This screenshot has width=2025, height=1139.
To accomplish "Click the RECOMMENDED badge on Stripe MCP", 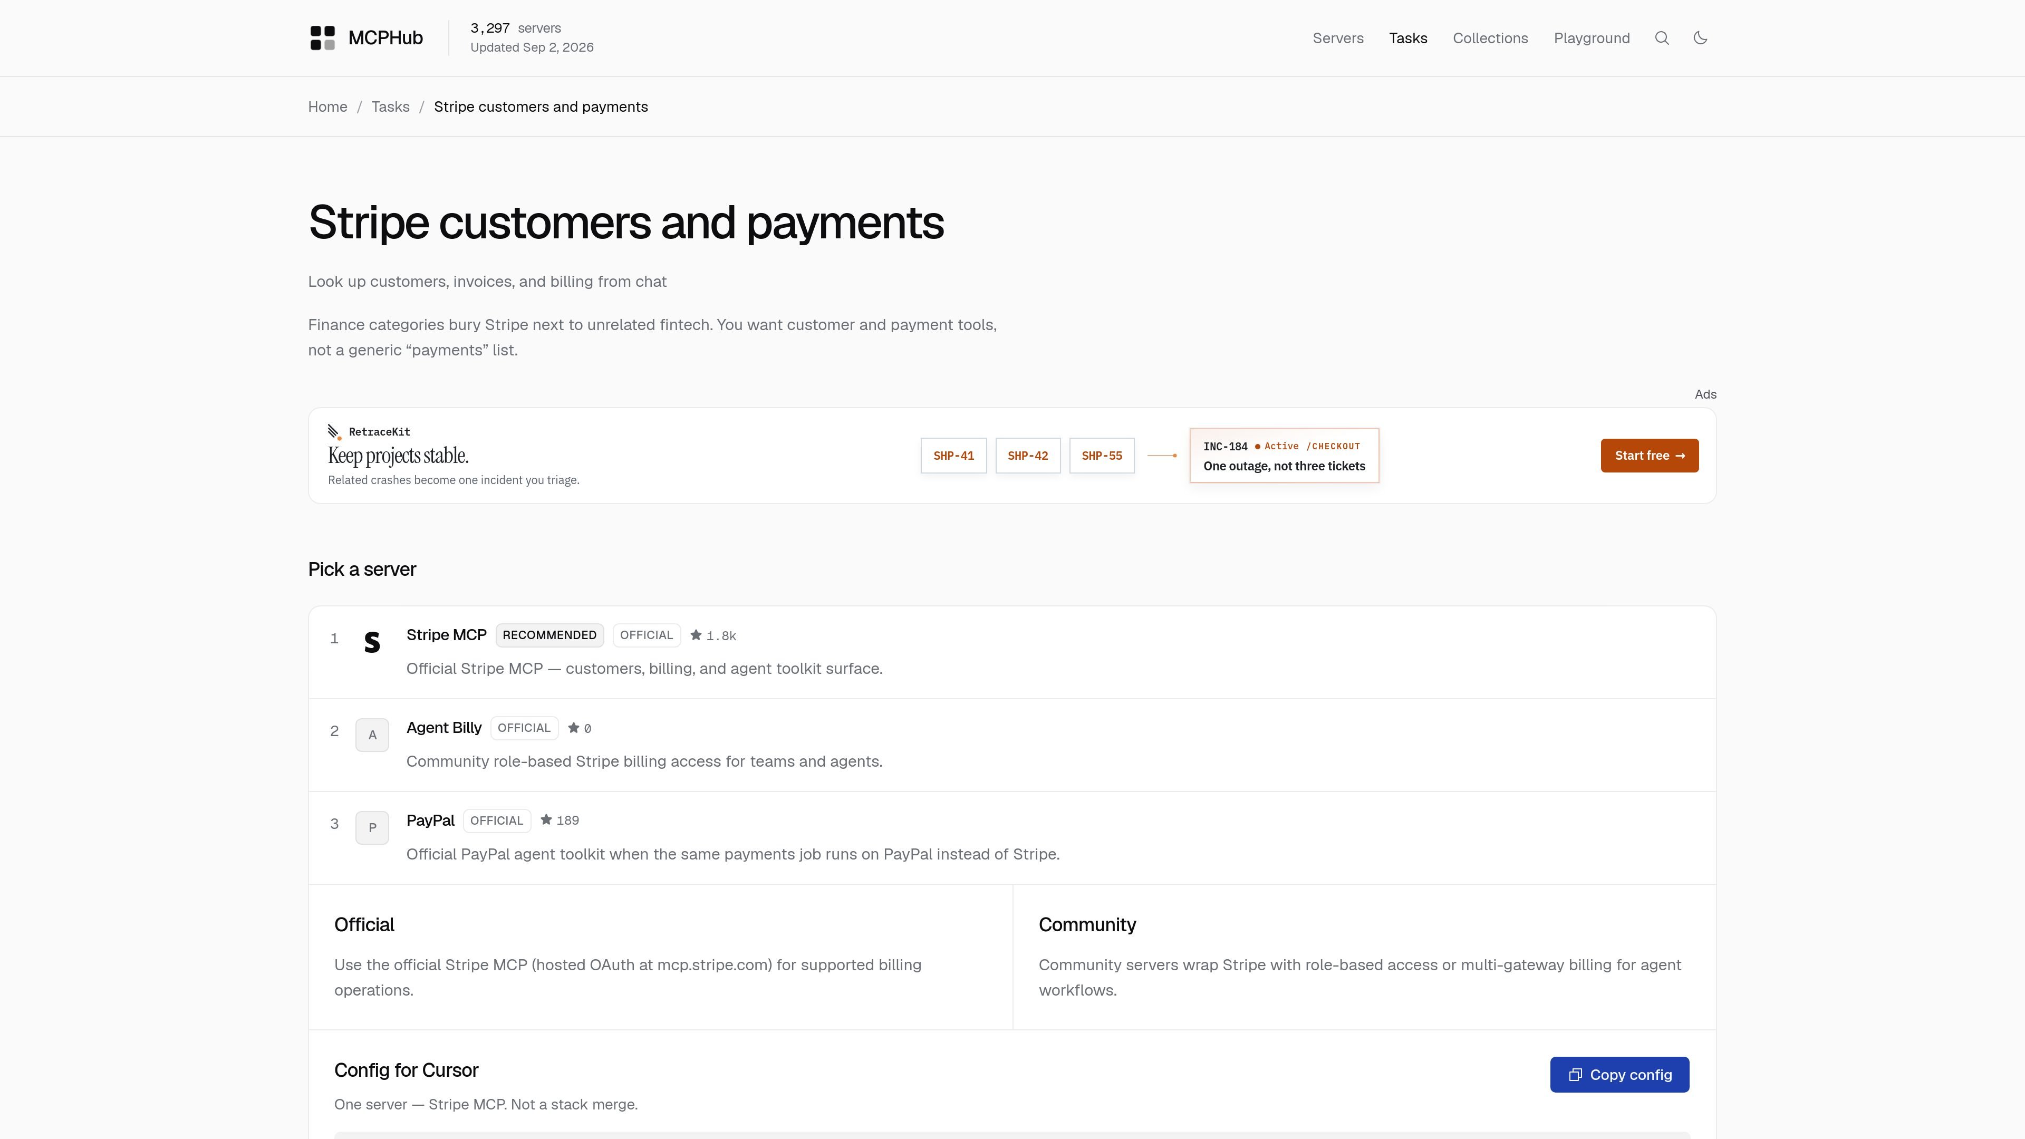I will tap(549, 635).
